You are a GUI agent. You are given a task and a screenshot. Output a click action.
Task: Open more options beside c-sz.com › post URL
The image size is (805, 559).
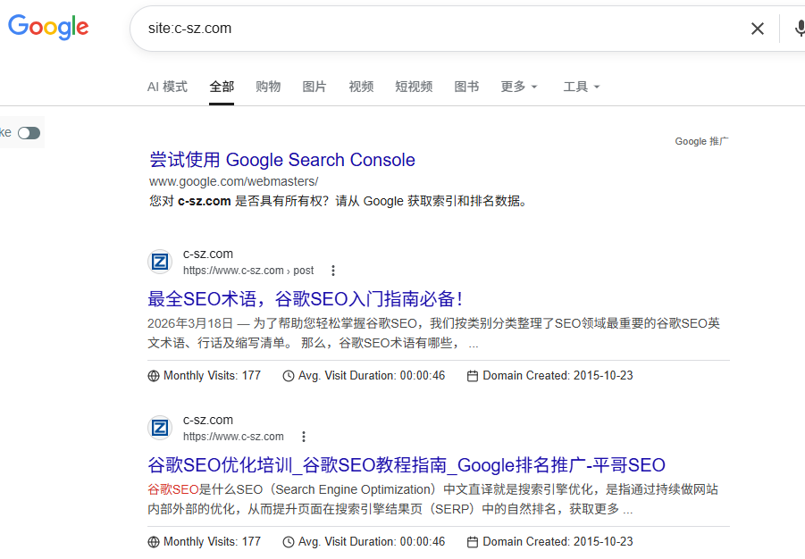tap(333, 271)
